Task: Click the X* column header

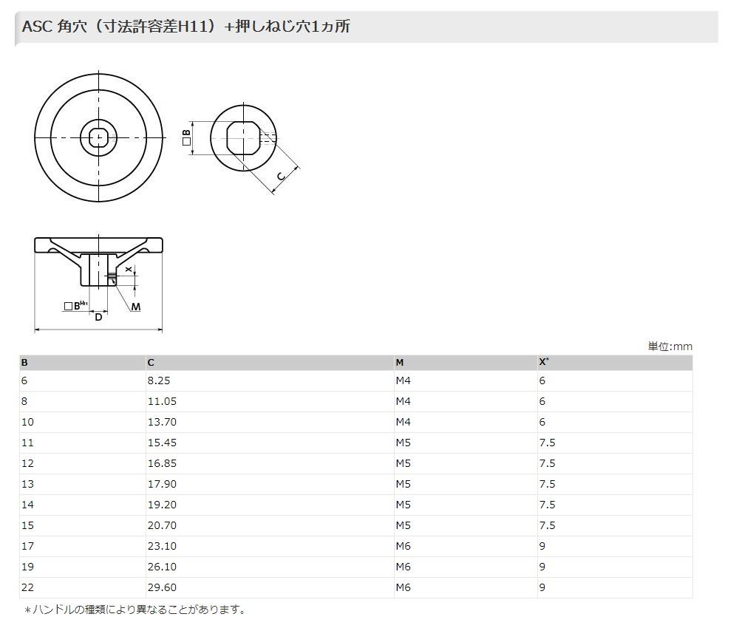Action: pos(544,362)
